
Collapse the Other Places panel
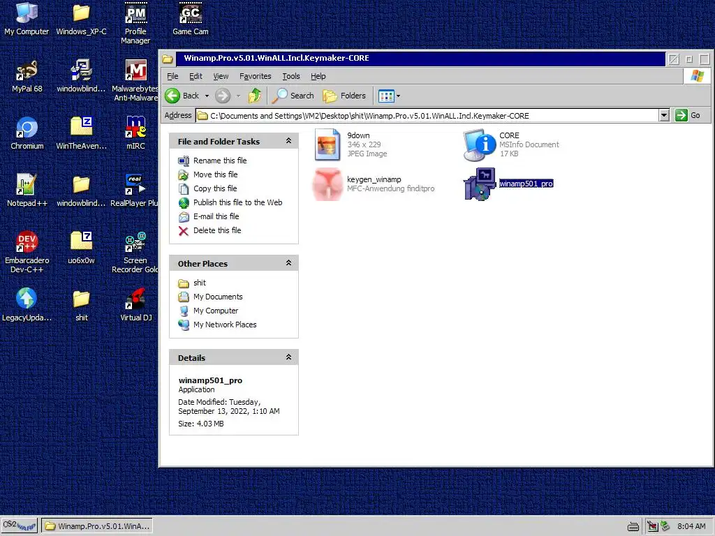pos(288,263)
